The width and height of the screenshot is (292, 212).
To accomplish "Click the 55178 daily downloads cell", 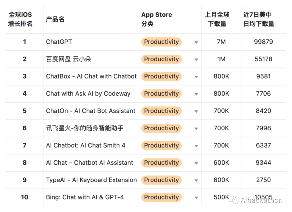I will tap(263, 59).
